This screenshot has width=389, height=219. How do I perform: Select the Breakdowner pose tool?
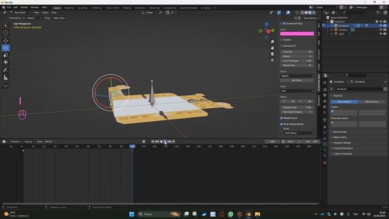(5, 85)
